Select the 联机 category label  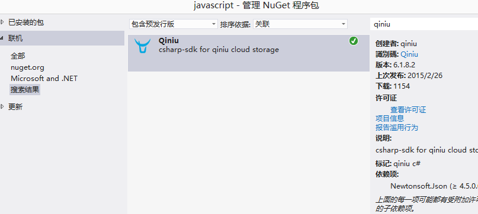(x=15, y=38)
